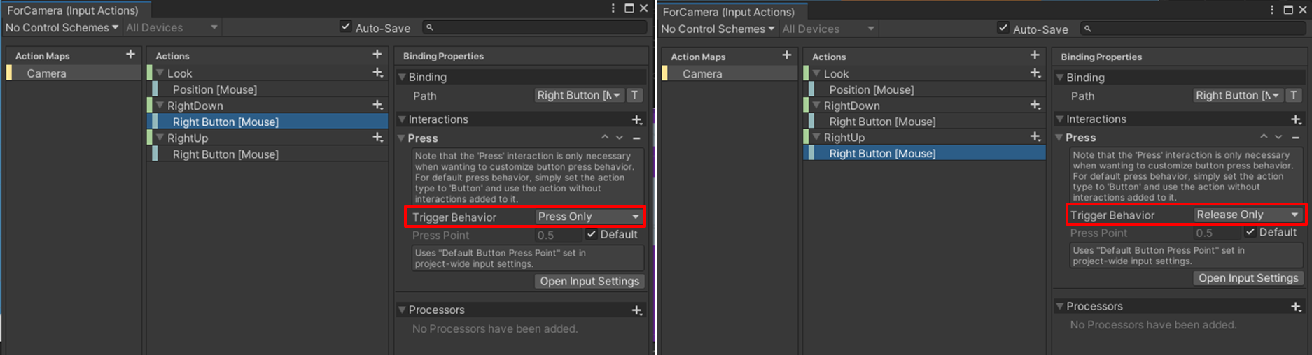Screen dimensions: 1312x355
Task: Open No Control Schemes dropdown in left window
Action: coord(62,28)
